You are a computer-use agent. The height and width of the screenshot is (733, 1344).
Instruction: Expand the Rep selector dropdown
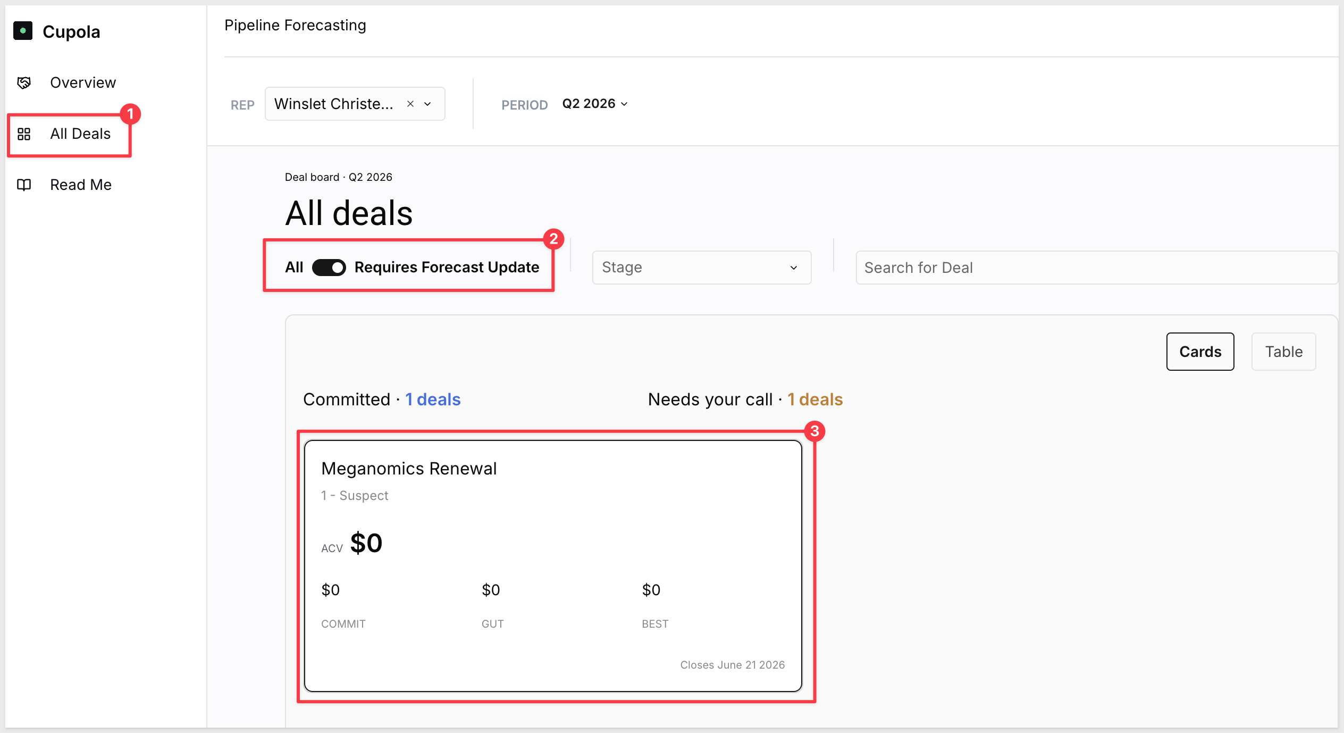[x=427, y=104]
